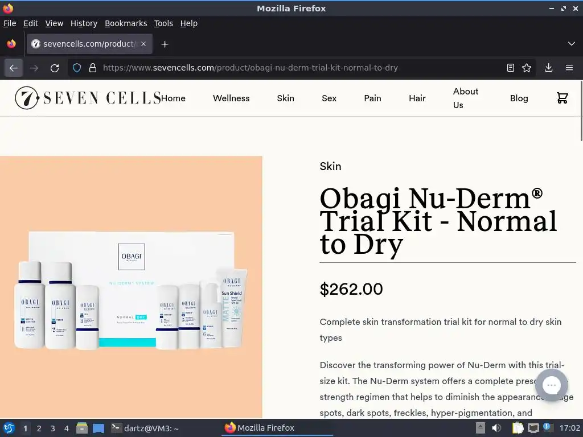Open a new tab with plus button
Image resolution: width=583 pixels, height=437 pixels.
(165, 44)
